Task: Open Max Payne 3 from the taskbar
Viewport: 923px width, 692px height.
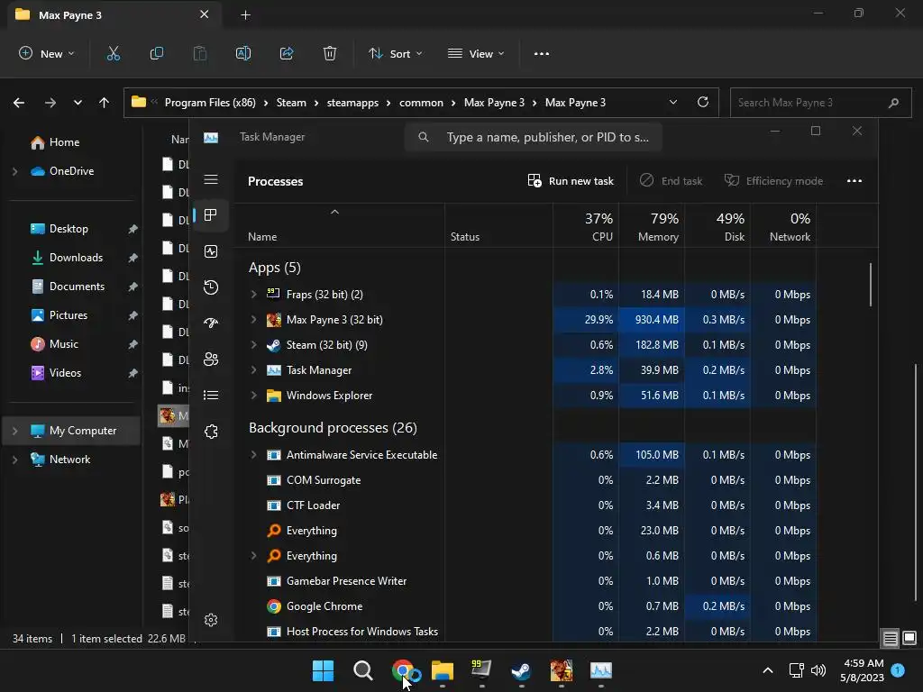Action: click(x=561, y=670)
